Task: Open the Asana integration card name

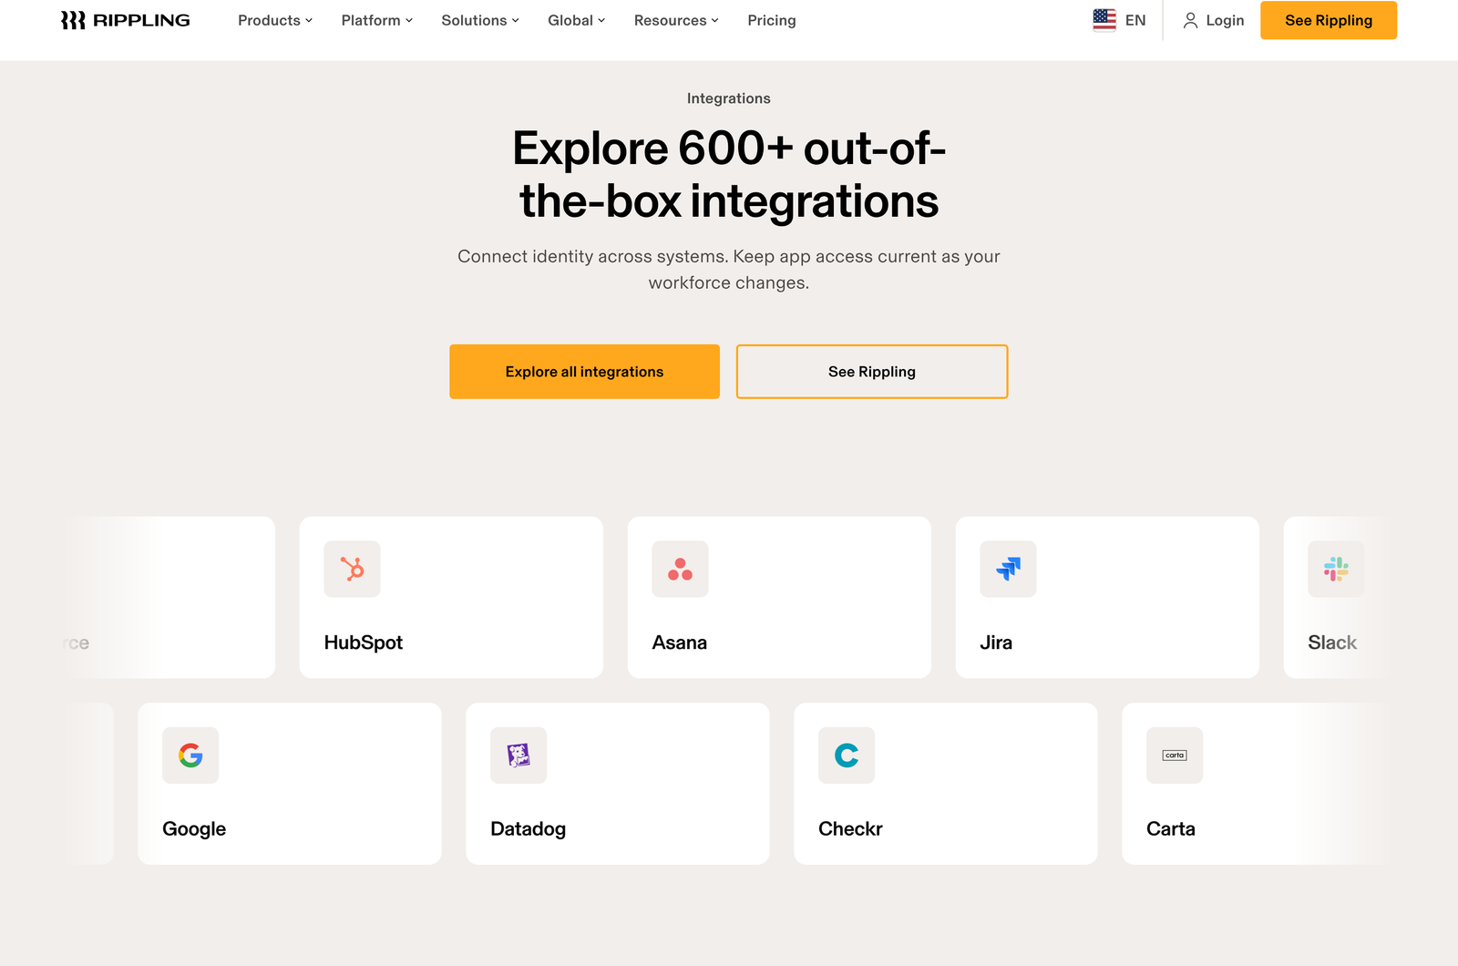Action: [x=680, y=642]
